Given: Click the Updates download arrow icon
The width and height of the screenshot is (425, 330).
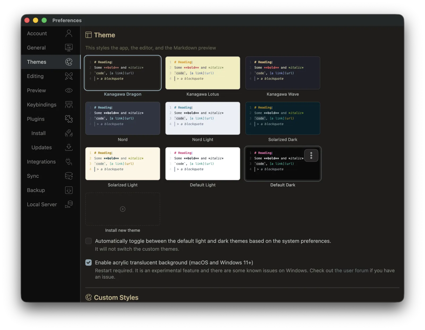Looking at the screenshot, I should [x=69, y=147].
